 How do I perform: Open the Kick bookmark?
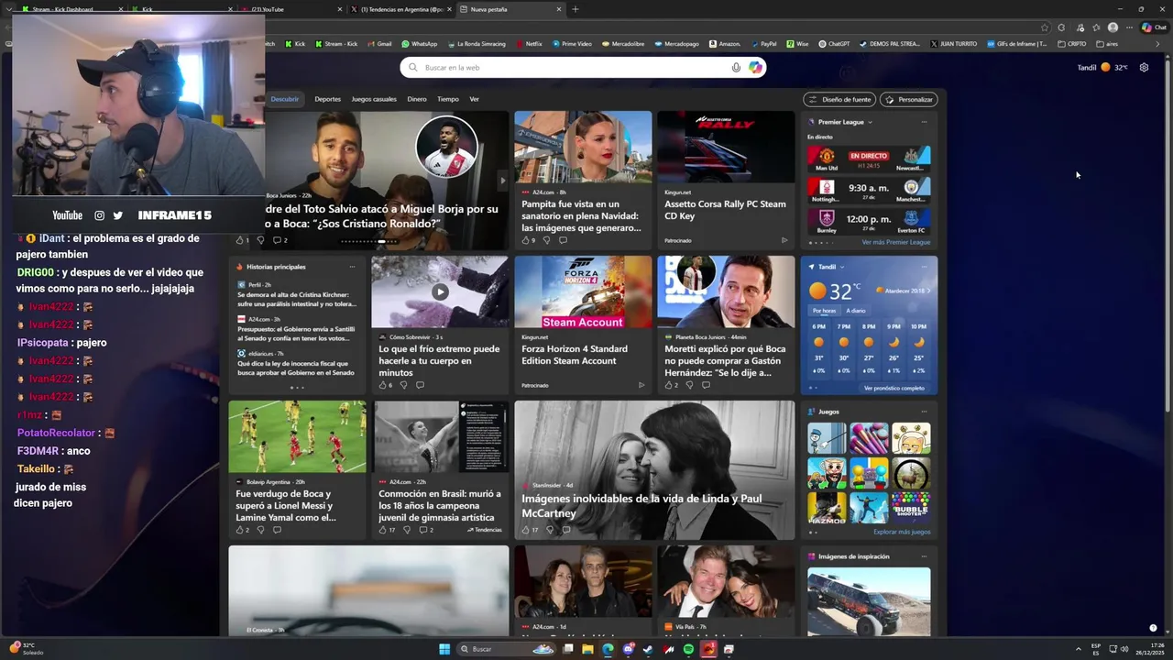pyautogui.click(x=295, y=44)
